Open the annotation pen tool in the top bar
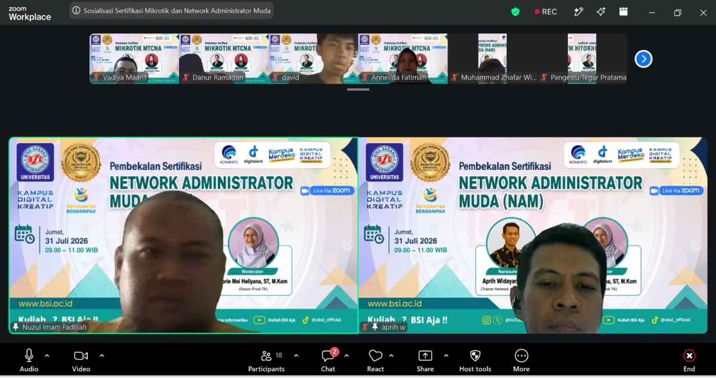The image size is (716, 378). point(578,11)
